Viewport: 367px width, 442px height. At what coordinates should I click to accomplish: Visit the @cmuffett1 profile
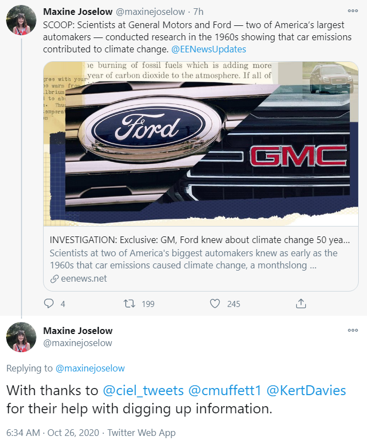[225, 391]
